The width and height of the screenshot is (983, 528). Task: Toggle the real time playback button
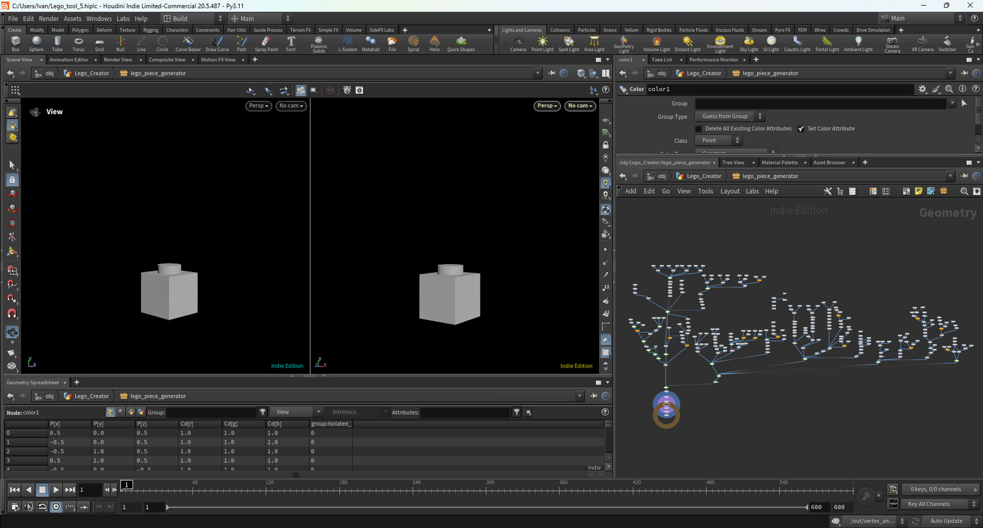click(x=56, y=507)
